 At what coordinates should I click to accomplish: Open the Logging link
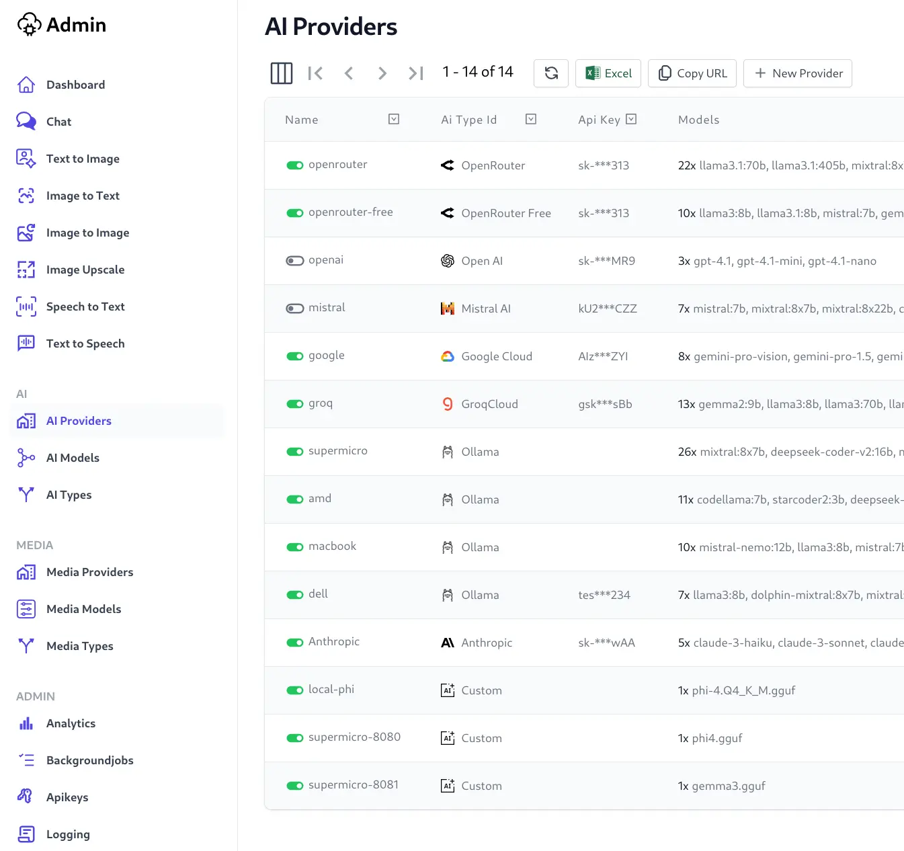[x=68, y=834]
